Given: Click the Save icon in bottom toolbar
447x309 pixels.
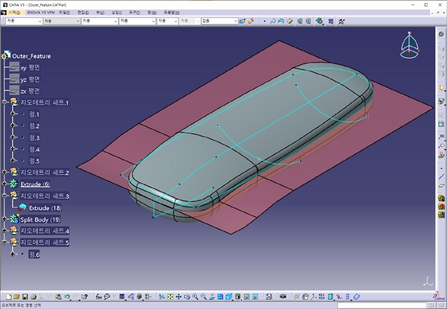Looking at the screenshot, I should click(x=25, y=297).
